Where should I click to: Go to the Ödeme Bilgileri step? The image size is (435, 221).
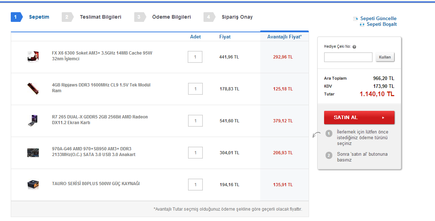171,17
